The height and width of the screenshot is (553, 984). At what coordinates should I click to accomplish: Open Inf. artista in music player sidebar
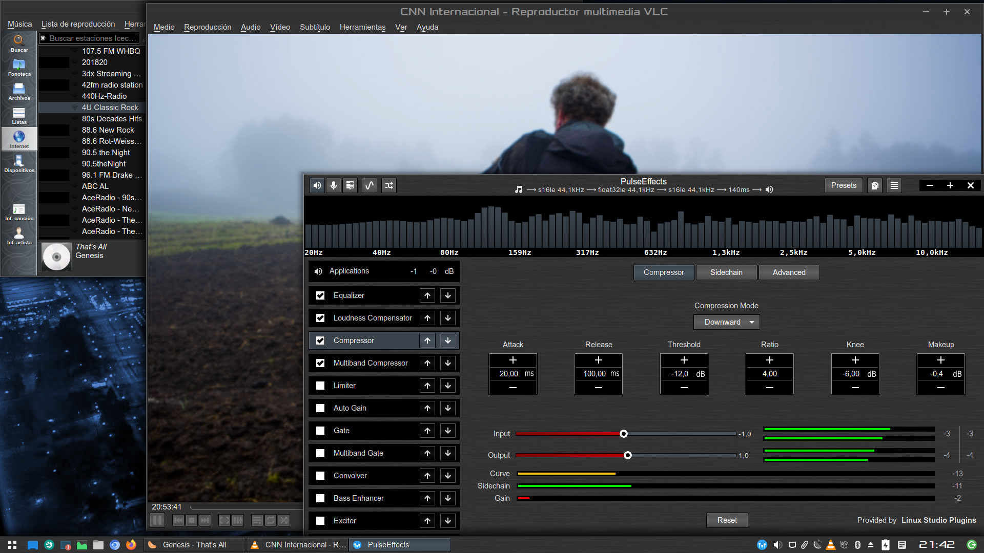19,236
